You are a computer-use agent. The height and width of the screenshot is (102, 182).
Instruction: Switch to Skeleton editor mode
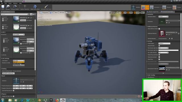[136, 7]
